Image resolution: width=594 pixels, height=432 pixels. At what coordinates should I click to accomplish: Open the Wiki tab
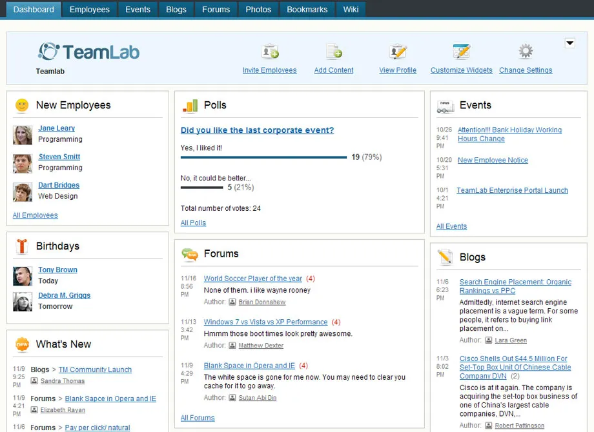(x=351, y=10)
